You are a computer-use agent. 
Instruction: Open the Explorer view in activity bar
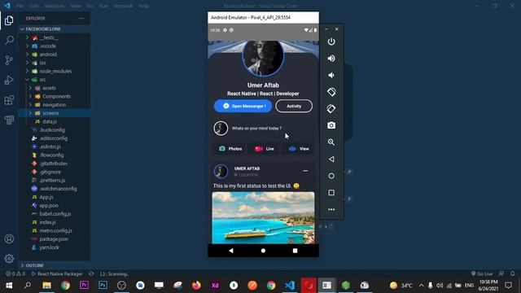coord(9,20)
